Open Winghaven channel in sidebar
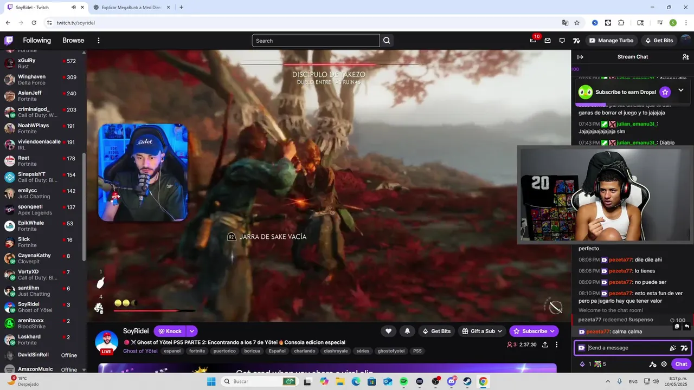The image size is (694, 390). point(42,80)
